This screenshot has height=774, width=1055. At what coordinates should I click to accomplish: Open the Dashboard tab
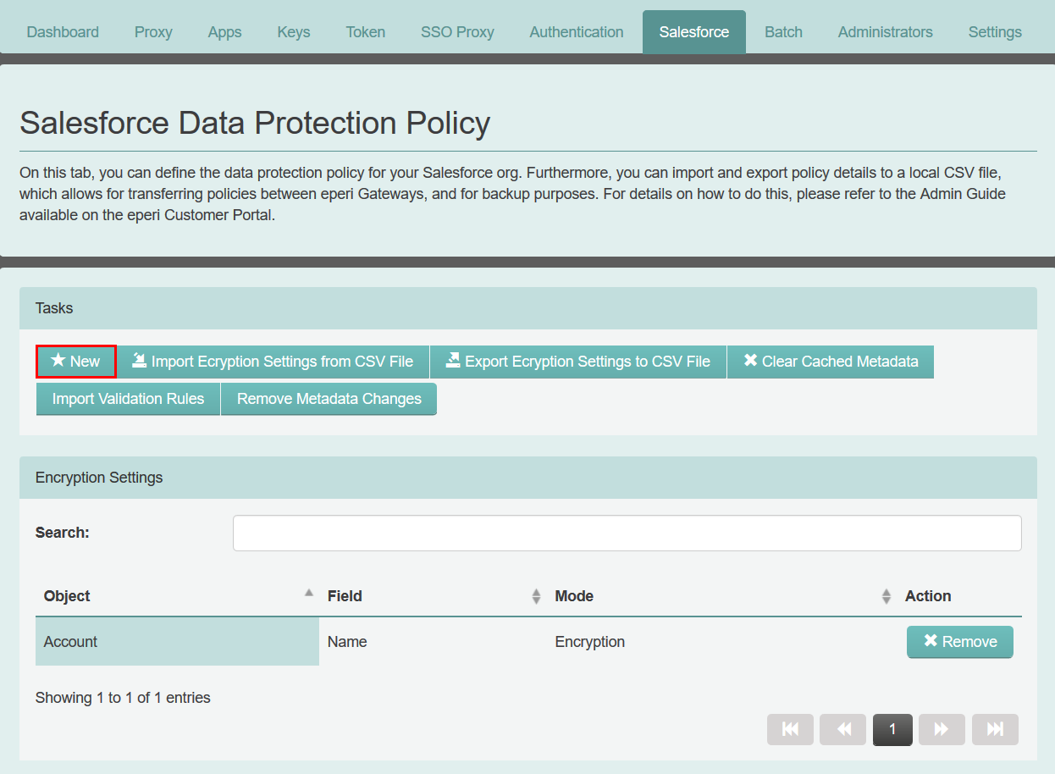[63, 32]
